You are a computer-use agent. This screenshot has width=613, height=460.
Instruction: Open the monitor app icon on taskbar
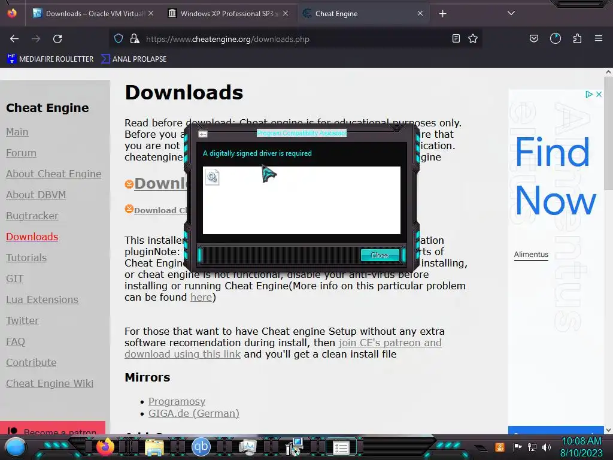[x=247, y=447]
